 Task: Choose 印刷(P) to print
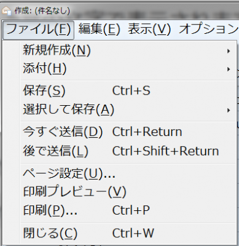128,210
